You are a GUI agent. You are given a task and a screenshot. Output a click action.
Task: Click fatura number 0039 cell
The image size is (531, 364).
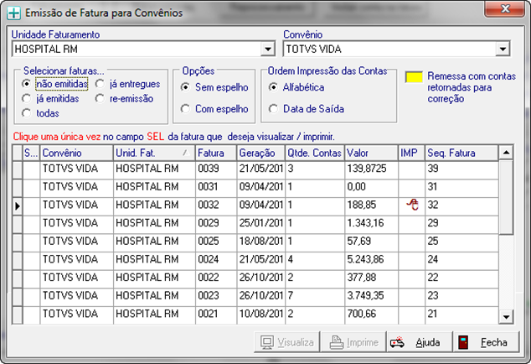pos(216,170)
